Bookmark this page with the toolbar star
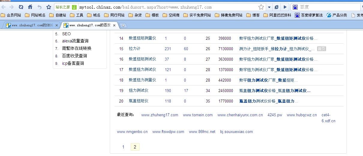Image resolution: width=363 pixels, height=156 pixels. coord(49,7)
